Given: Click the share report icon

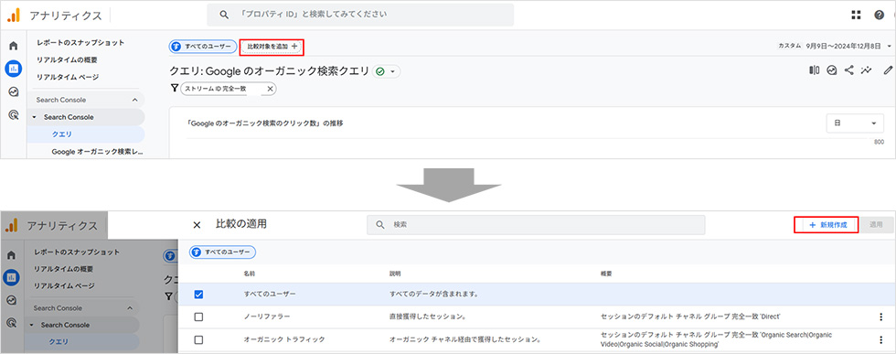Looking at the screenshot, I should pos(849,70).
